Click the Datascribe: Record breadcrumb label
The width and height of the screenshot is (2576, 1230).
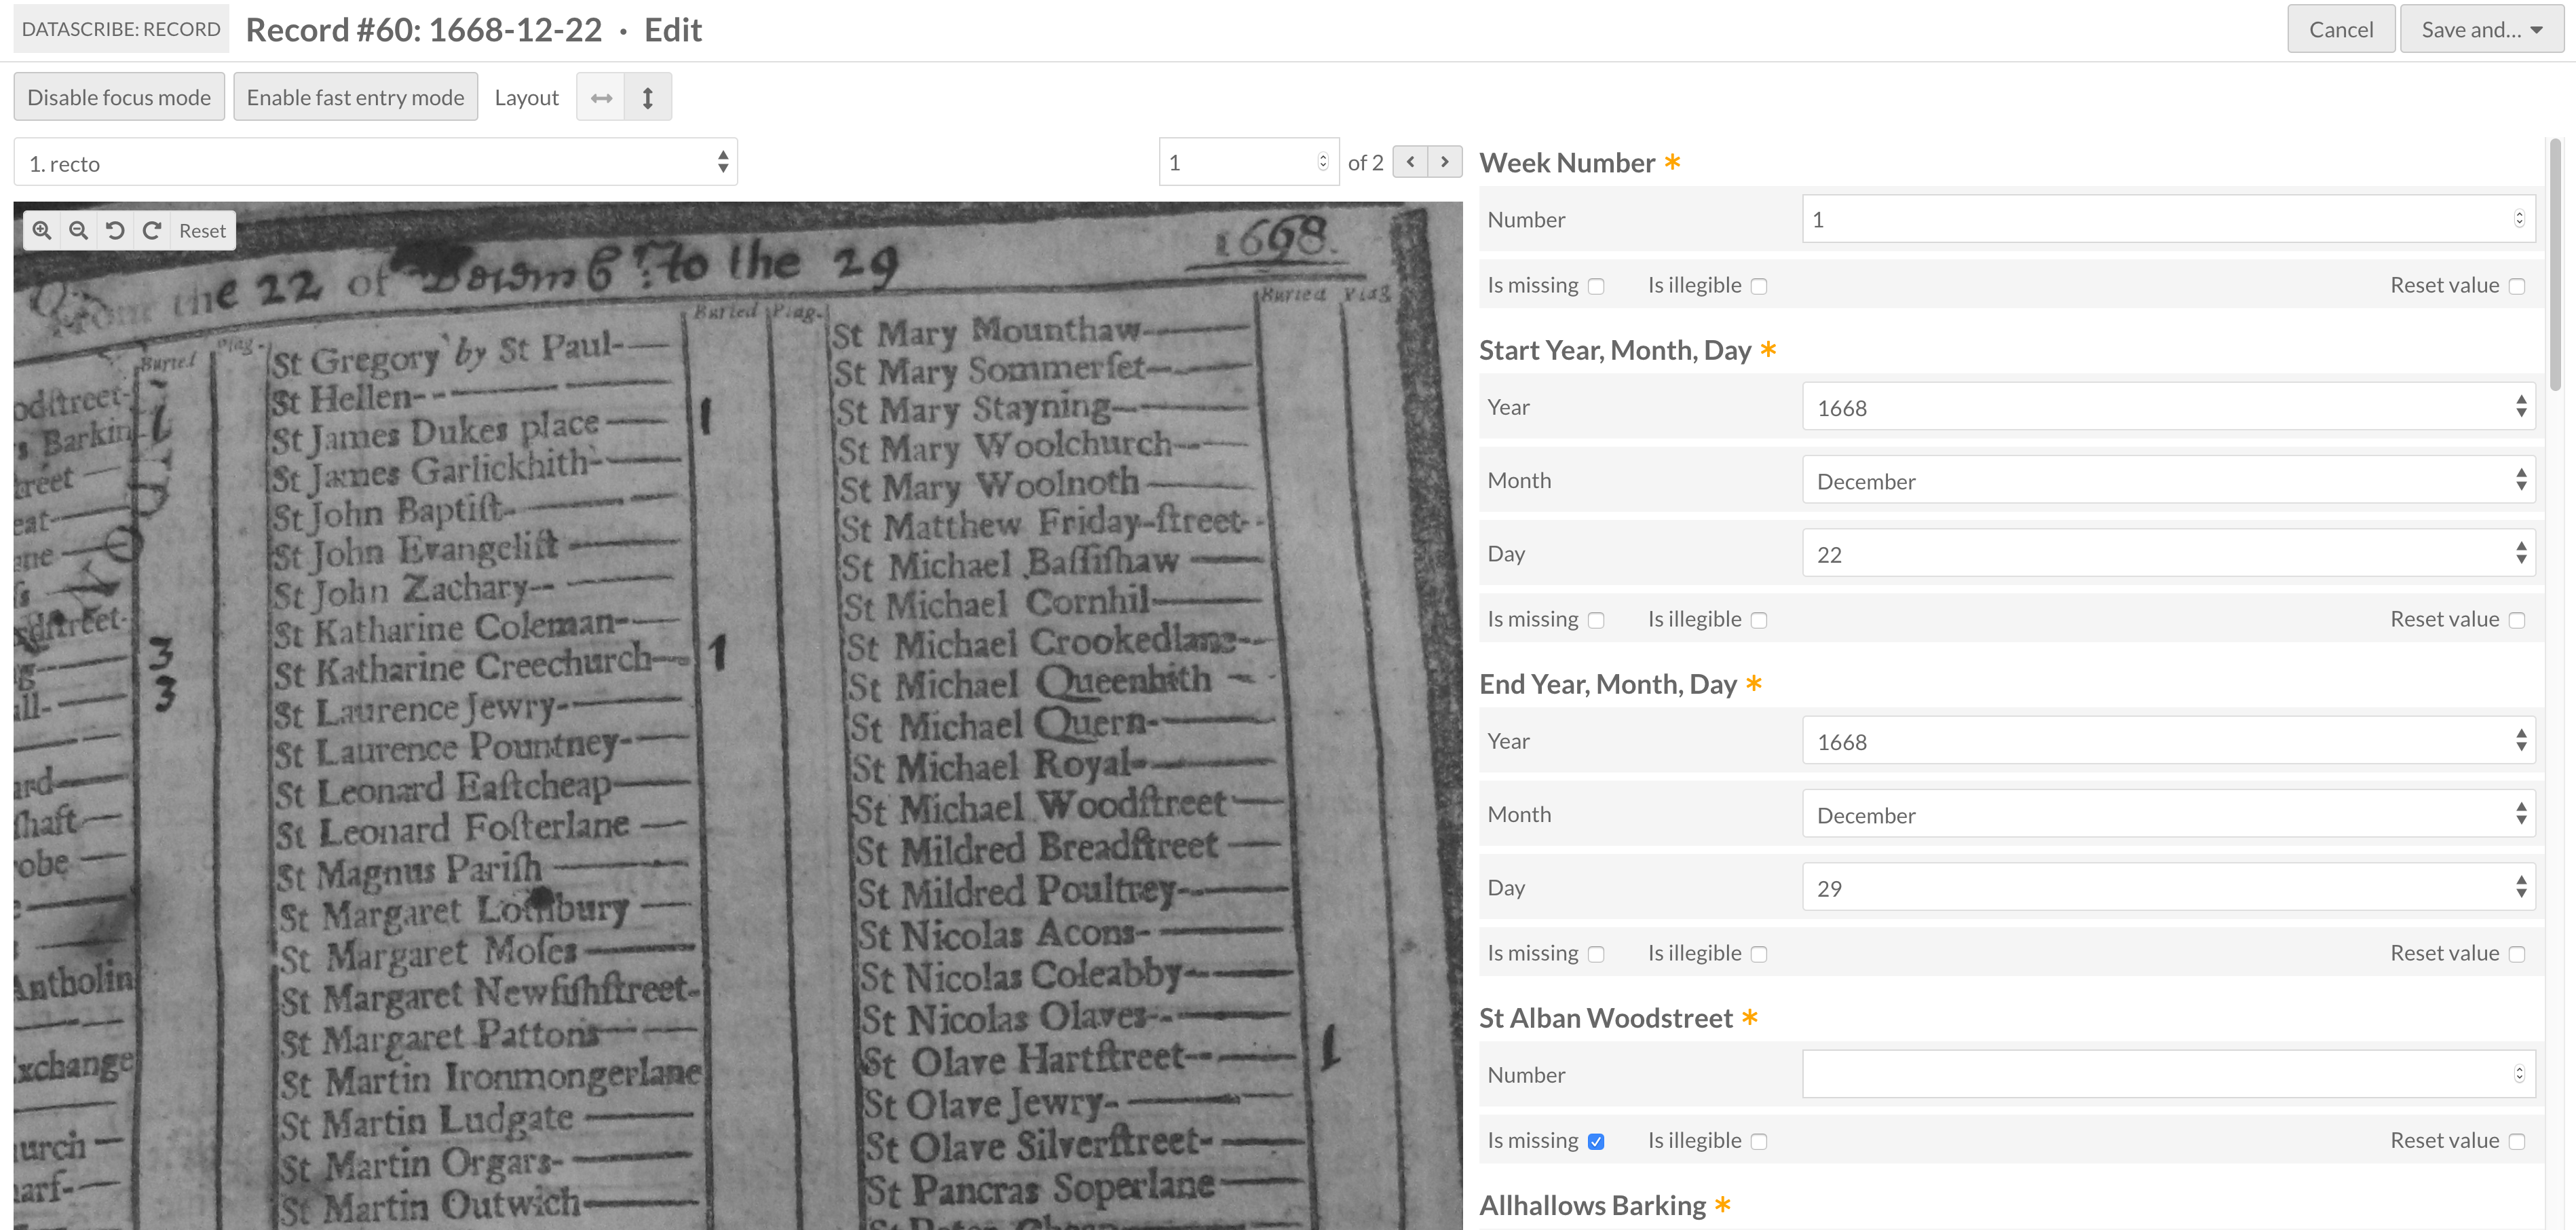(121, 29)
